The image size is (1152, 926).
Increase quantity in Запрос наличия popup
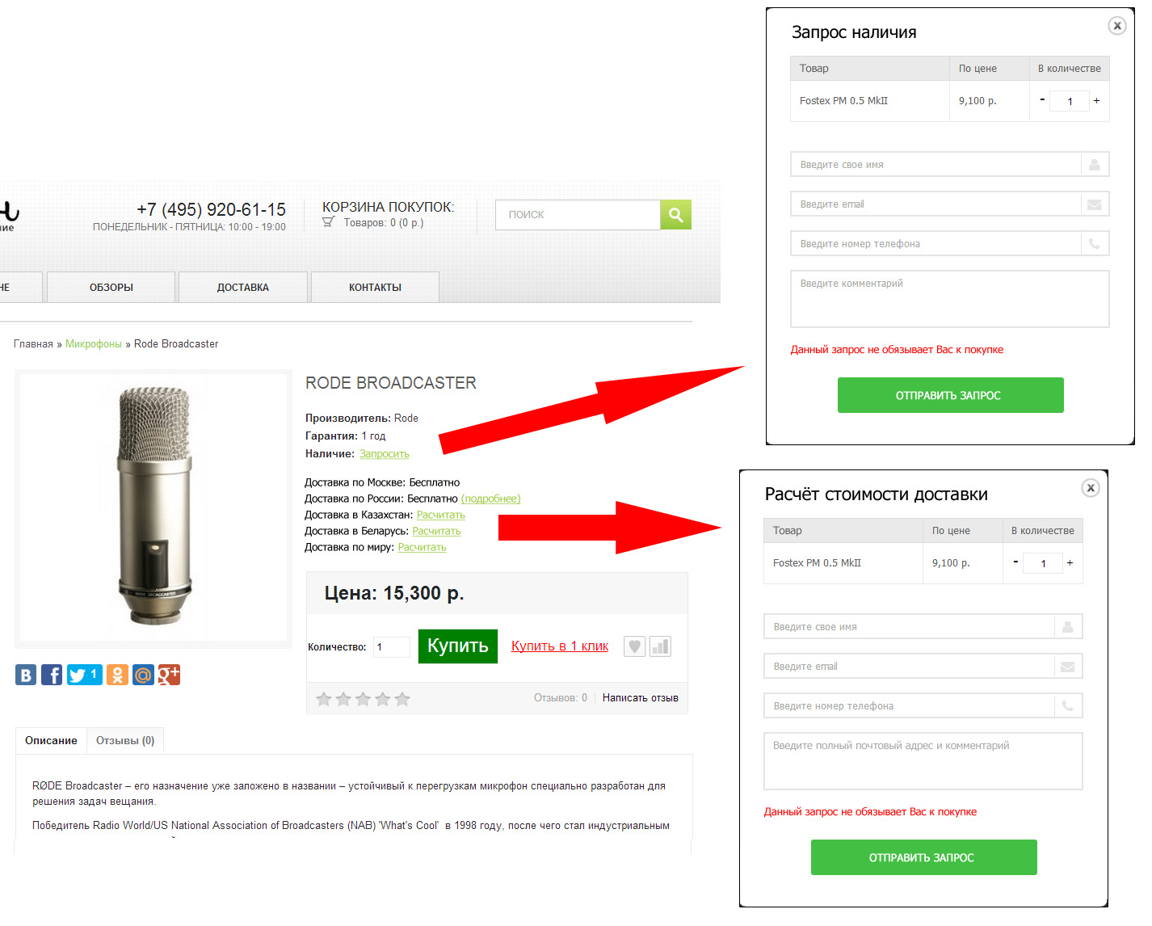coord(1096,101)
